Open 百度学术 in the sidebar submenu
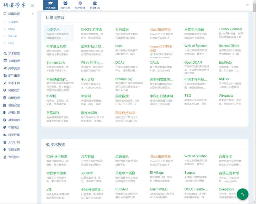256x204 pixels. (13, 22)
